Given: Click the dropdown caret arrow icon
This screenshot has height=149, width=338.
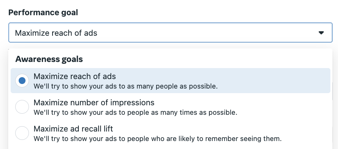Looking at the screenshot, I should click(x=321, y=33).
